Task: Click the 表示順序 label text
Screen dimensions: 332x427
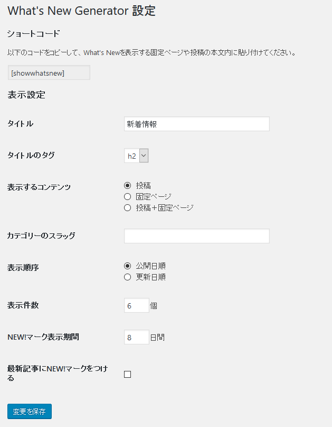Action: (x=23, y=268)
